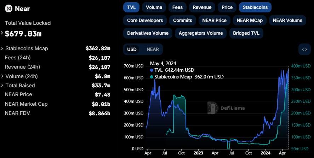Click the 400m USD right axis label
Screen dimensions: 314x158
click(301, 66)
